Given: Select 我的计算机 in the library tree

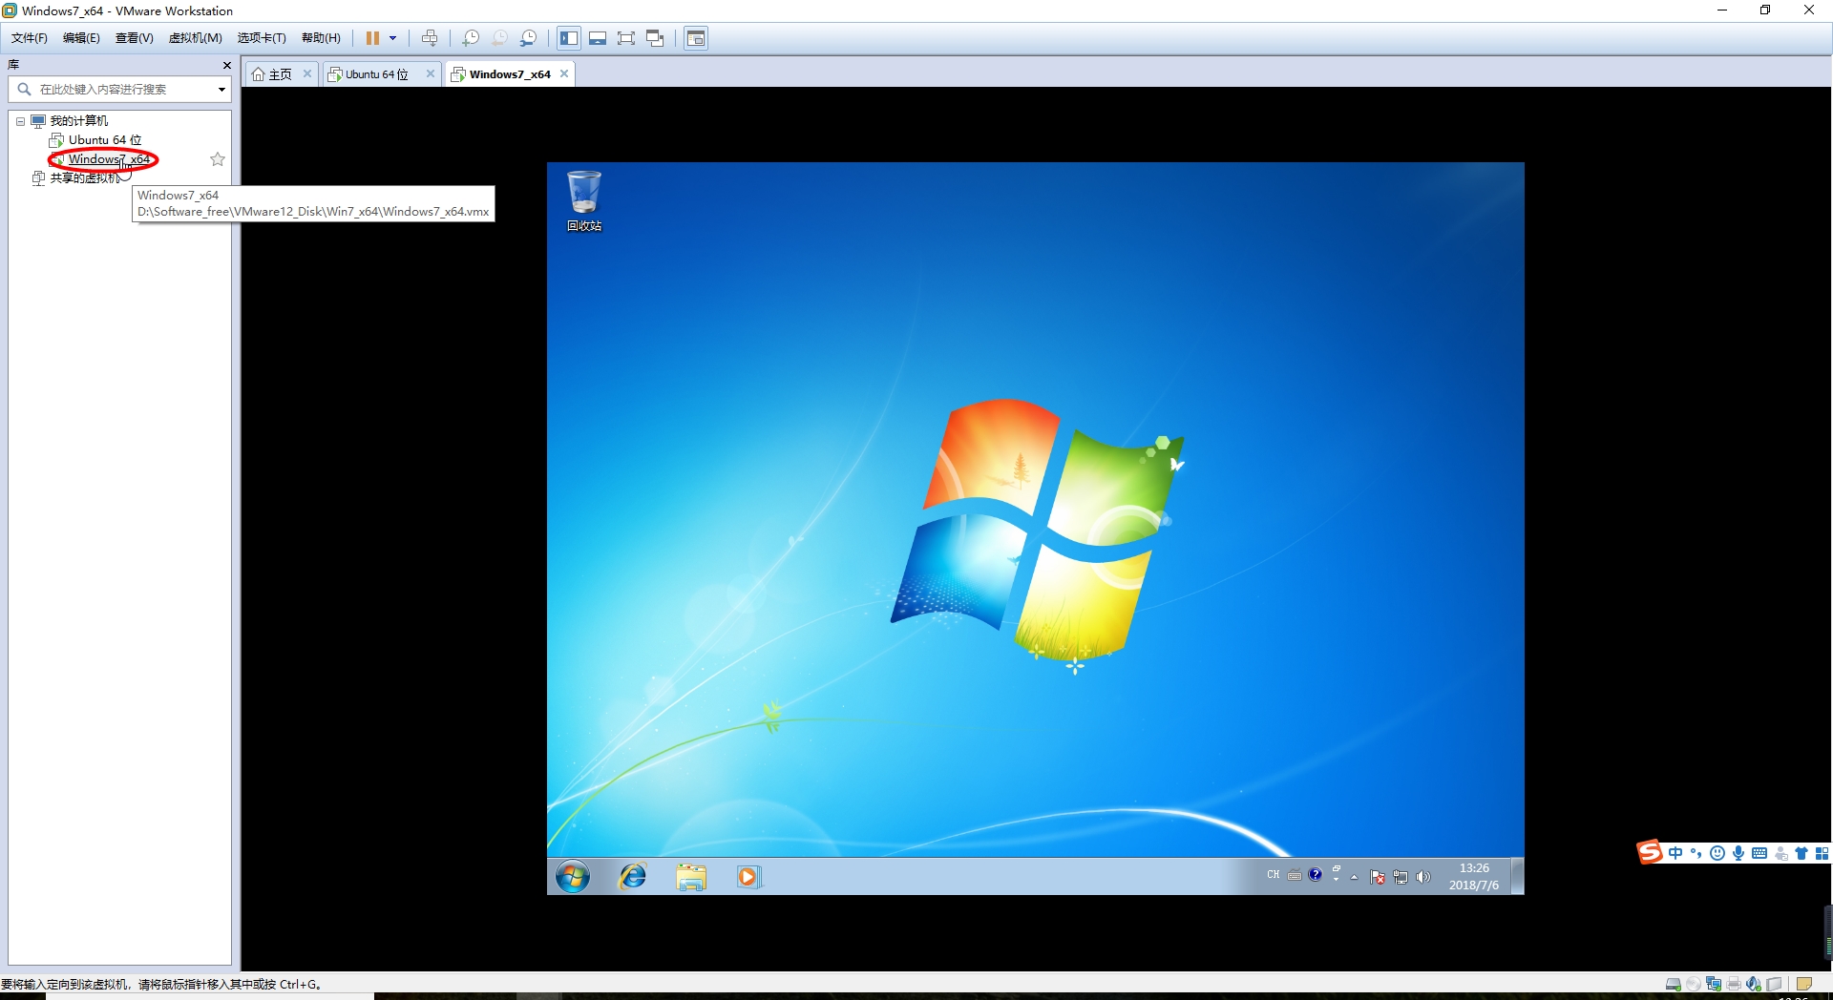Looking at the screenshot, I should pos(78,121).
